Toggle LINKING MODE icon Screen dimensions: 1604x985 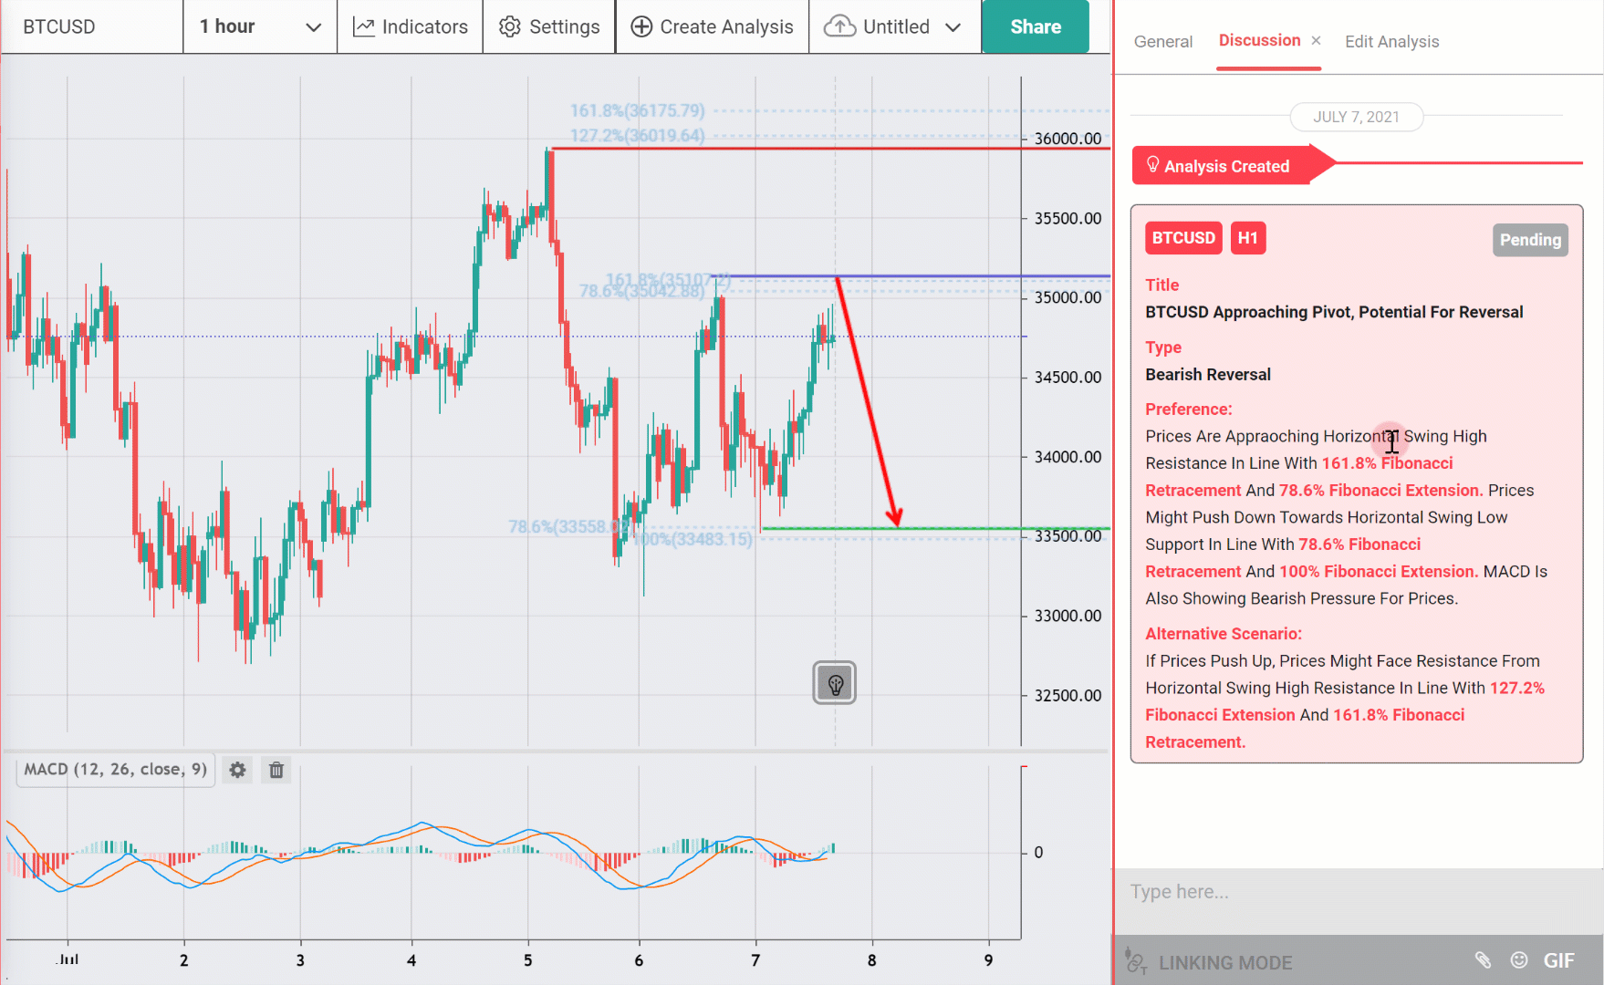click(1136, 961)
